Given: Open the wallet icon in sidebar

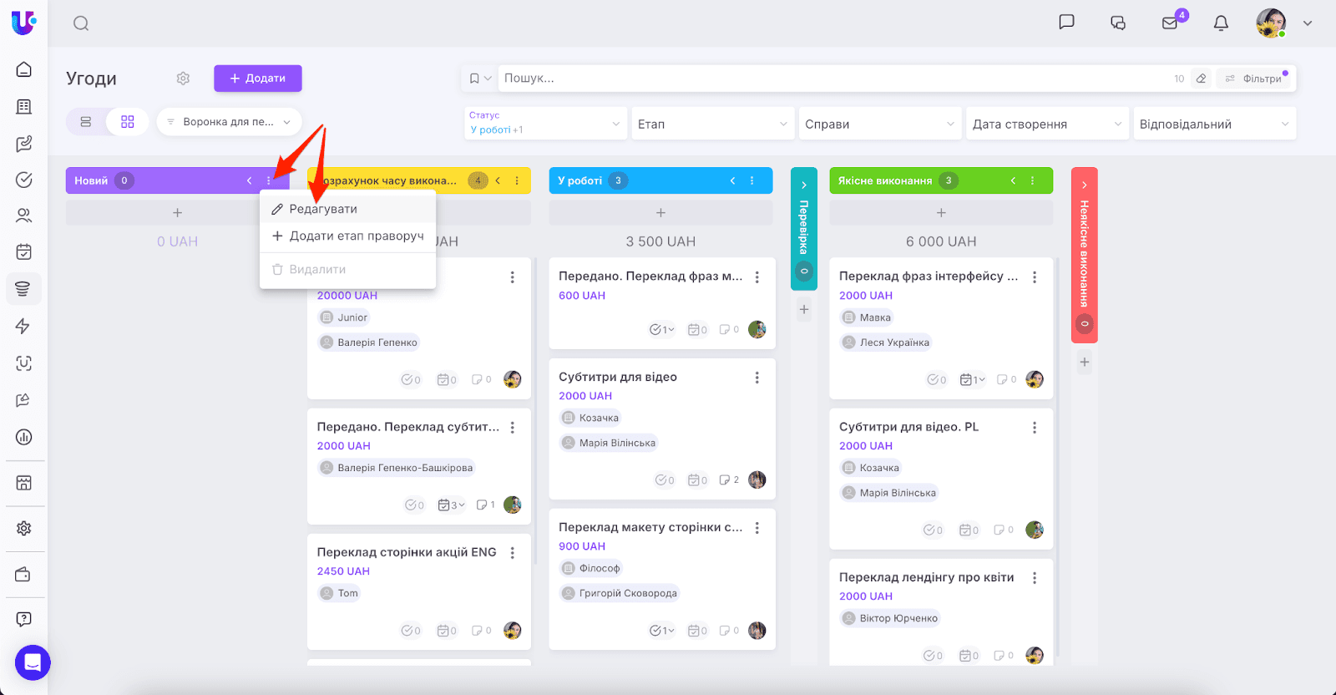Looking at the screenshot, I should (23, 575).
